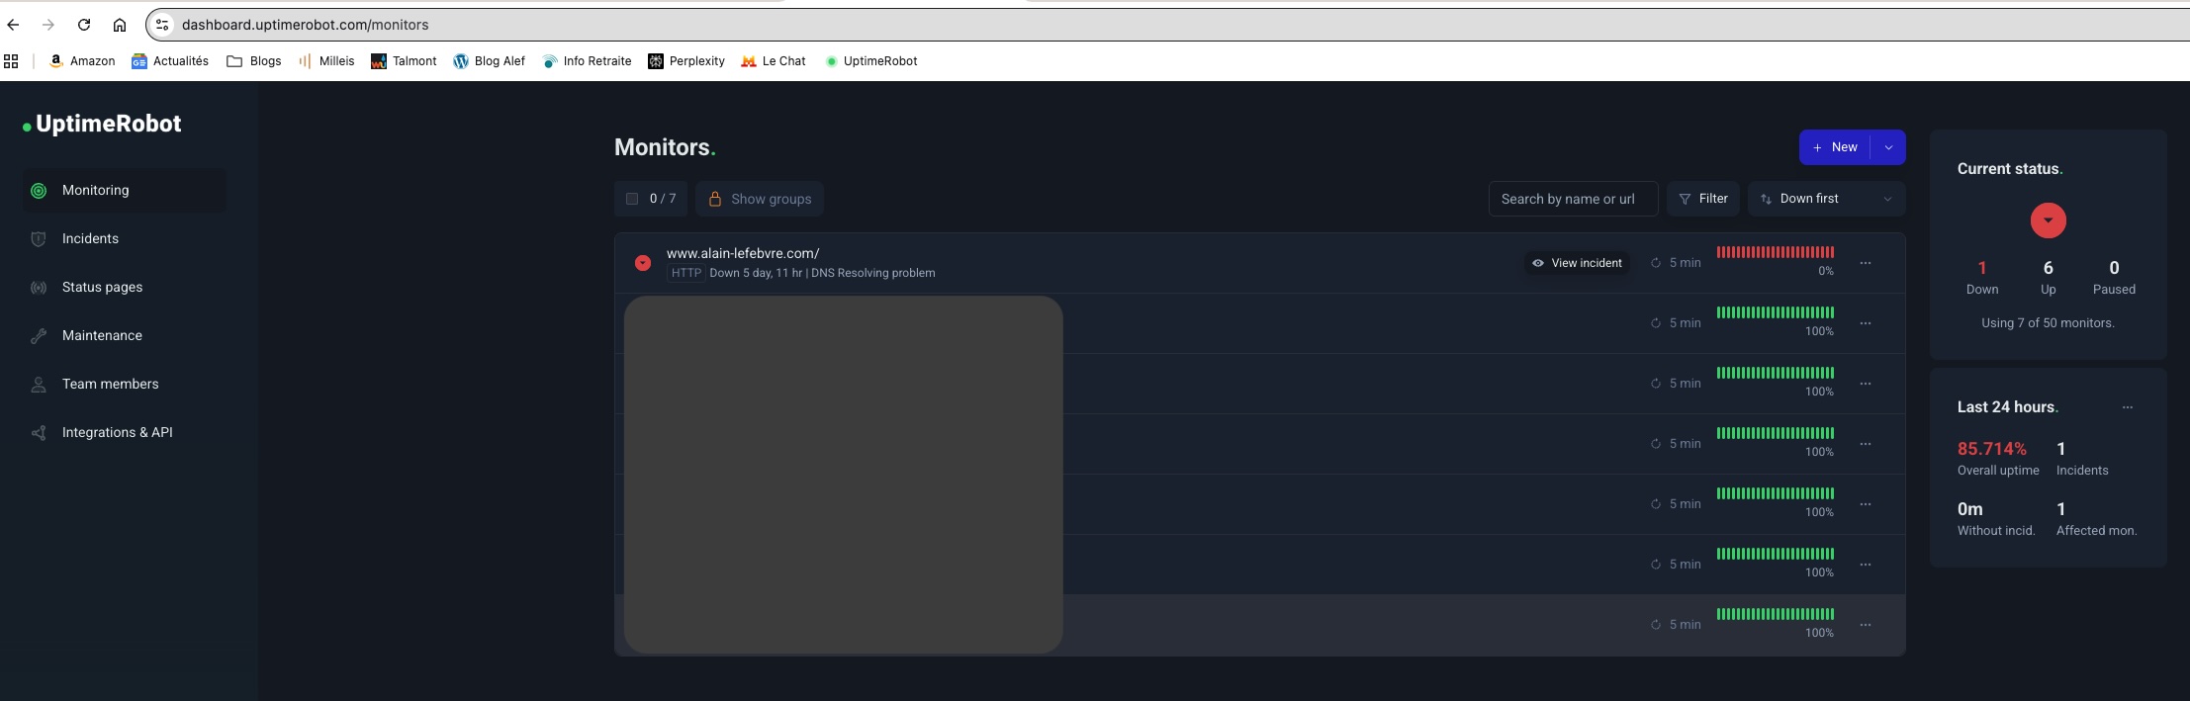Open Status pages from the sidebar
Image resolution: width=2190 pixels, height=701 pixels.
(x=102, y=287)
